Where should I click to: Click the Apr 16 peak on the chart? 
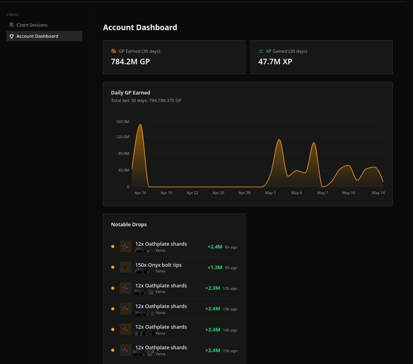(141, 125)
